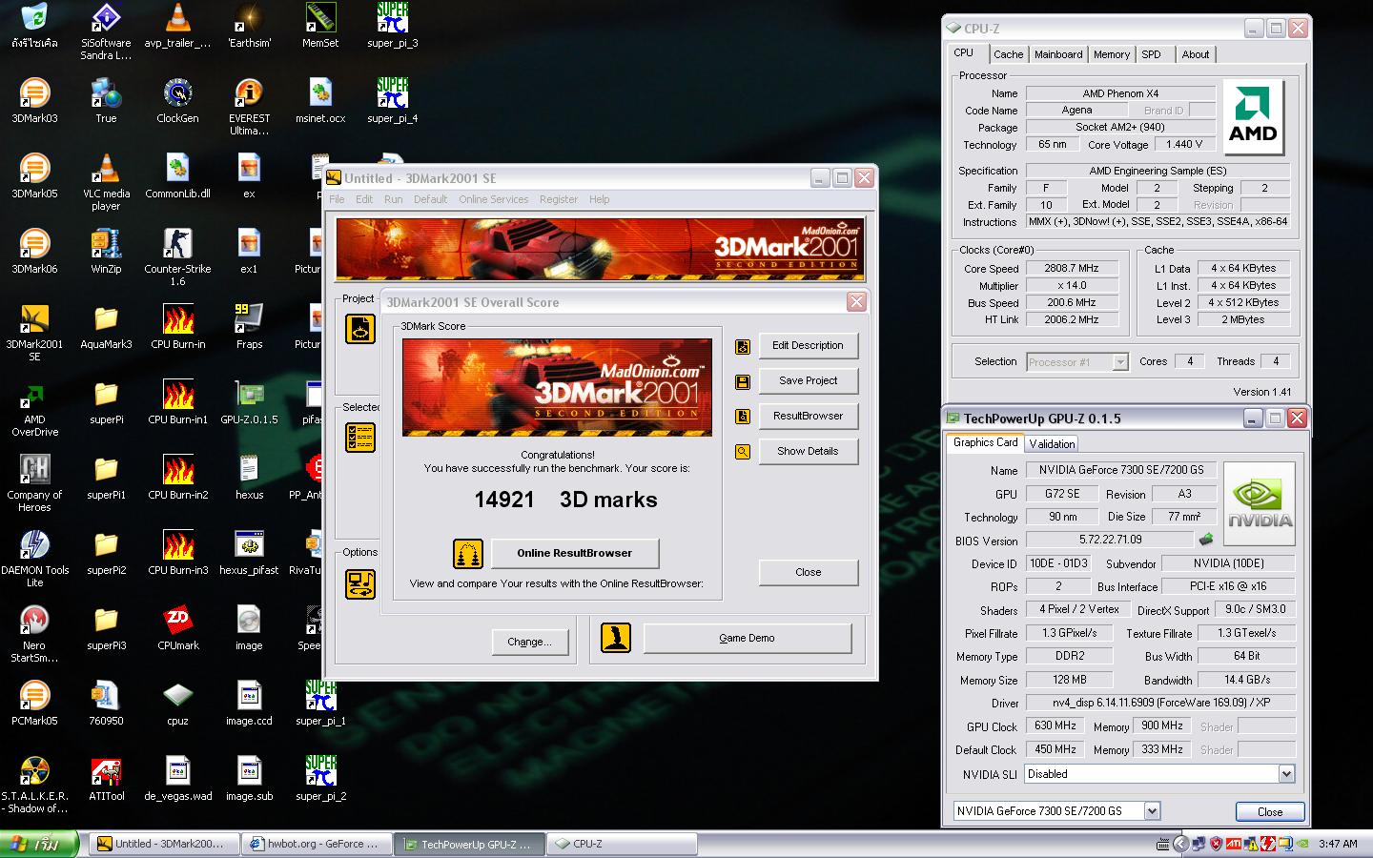Launch Counter-Strike 1.6 shortcut
Screen dimensions: 1373x858
click(x=177, y=256)
